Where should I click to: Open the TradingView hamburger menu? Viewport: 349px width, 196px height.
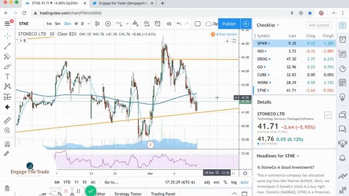tap(7, 23)
